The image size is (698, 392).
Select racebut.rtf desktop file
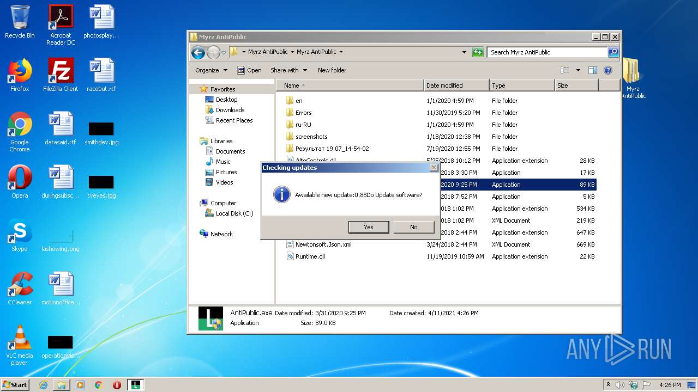101,75
